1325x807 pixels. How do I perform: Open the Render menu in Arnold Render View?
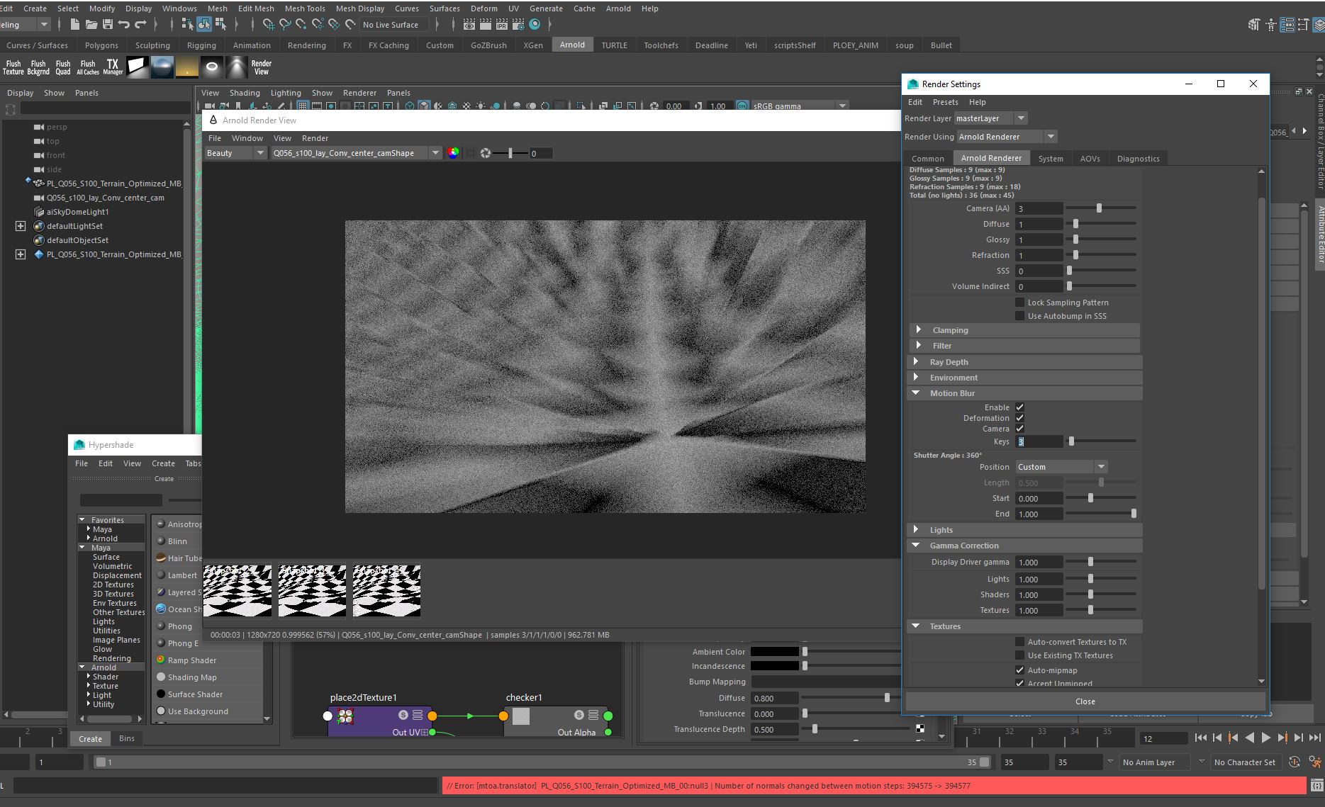click(x=315, y=137)
